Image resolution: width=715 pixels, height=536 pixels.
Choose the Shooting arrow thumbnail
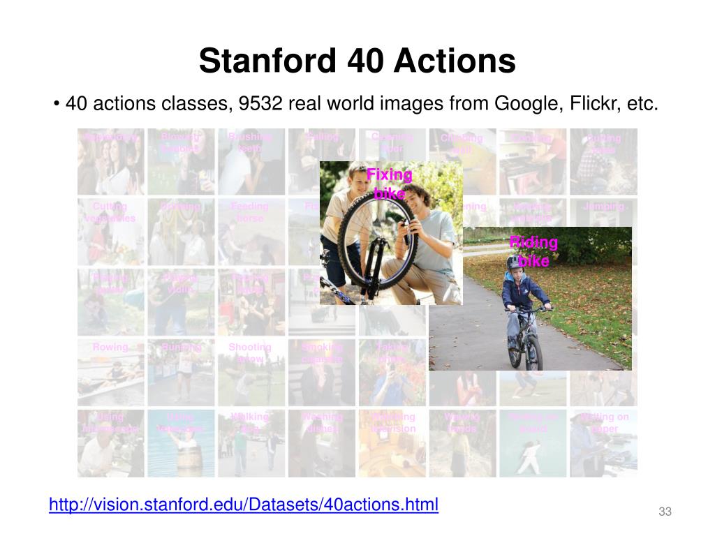tap(251, 373)
